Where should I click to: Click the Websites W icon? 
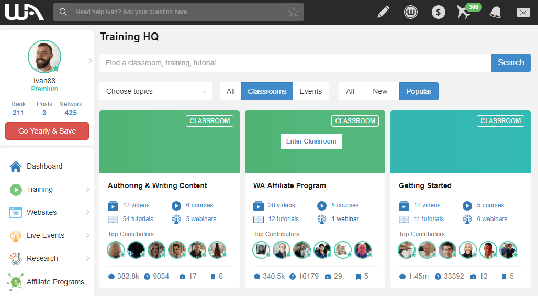pos(16,213)
